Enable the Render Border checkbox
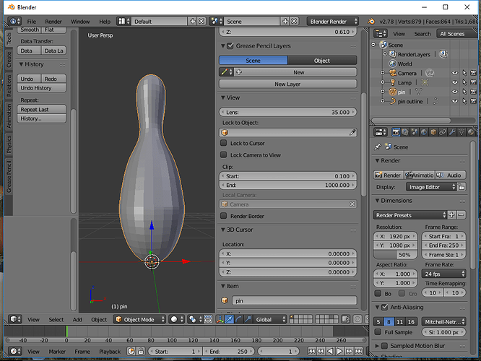This screenshot has width=481, height=361. pyautogui.click(x=224, y=216)
